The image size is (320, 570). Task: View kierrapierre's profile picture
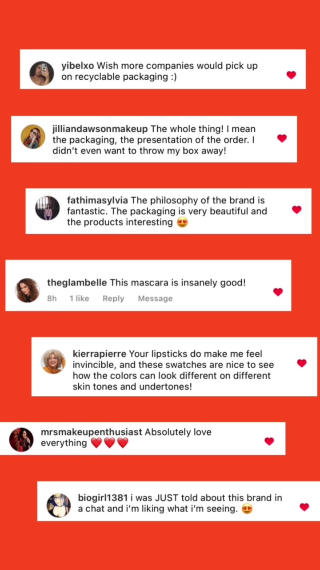(x=53, y=361)
